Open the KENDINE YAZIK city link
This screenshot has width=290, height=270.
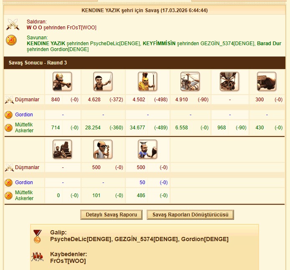46,44
